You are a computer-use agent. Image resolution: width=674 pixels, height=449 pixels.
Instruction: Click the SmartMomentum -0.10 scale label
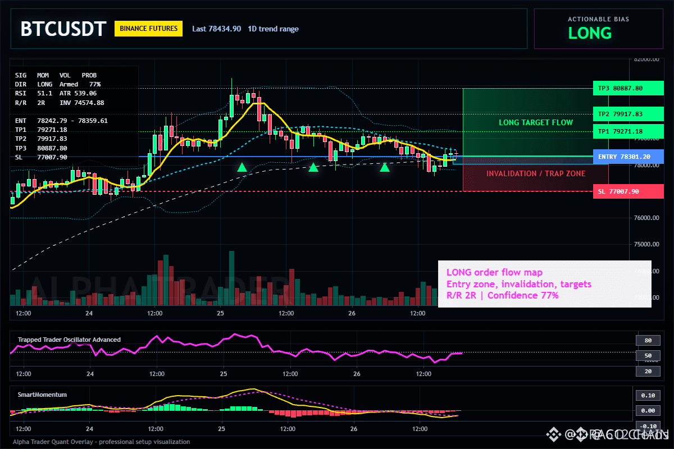coord(647,426)
